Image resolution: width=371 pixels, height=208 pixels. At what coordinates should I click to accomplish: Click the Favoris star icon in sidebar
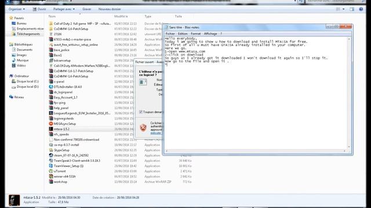tap(11, 18)
